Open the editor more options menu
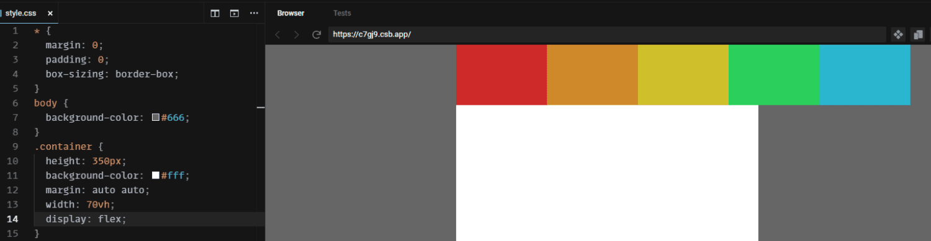The image size is (931, 241). click(254, 13)
